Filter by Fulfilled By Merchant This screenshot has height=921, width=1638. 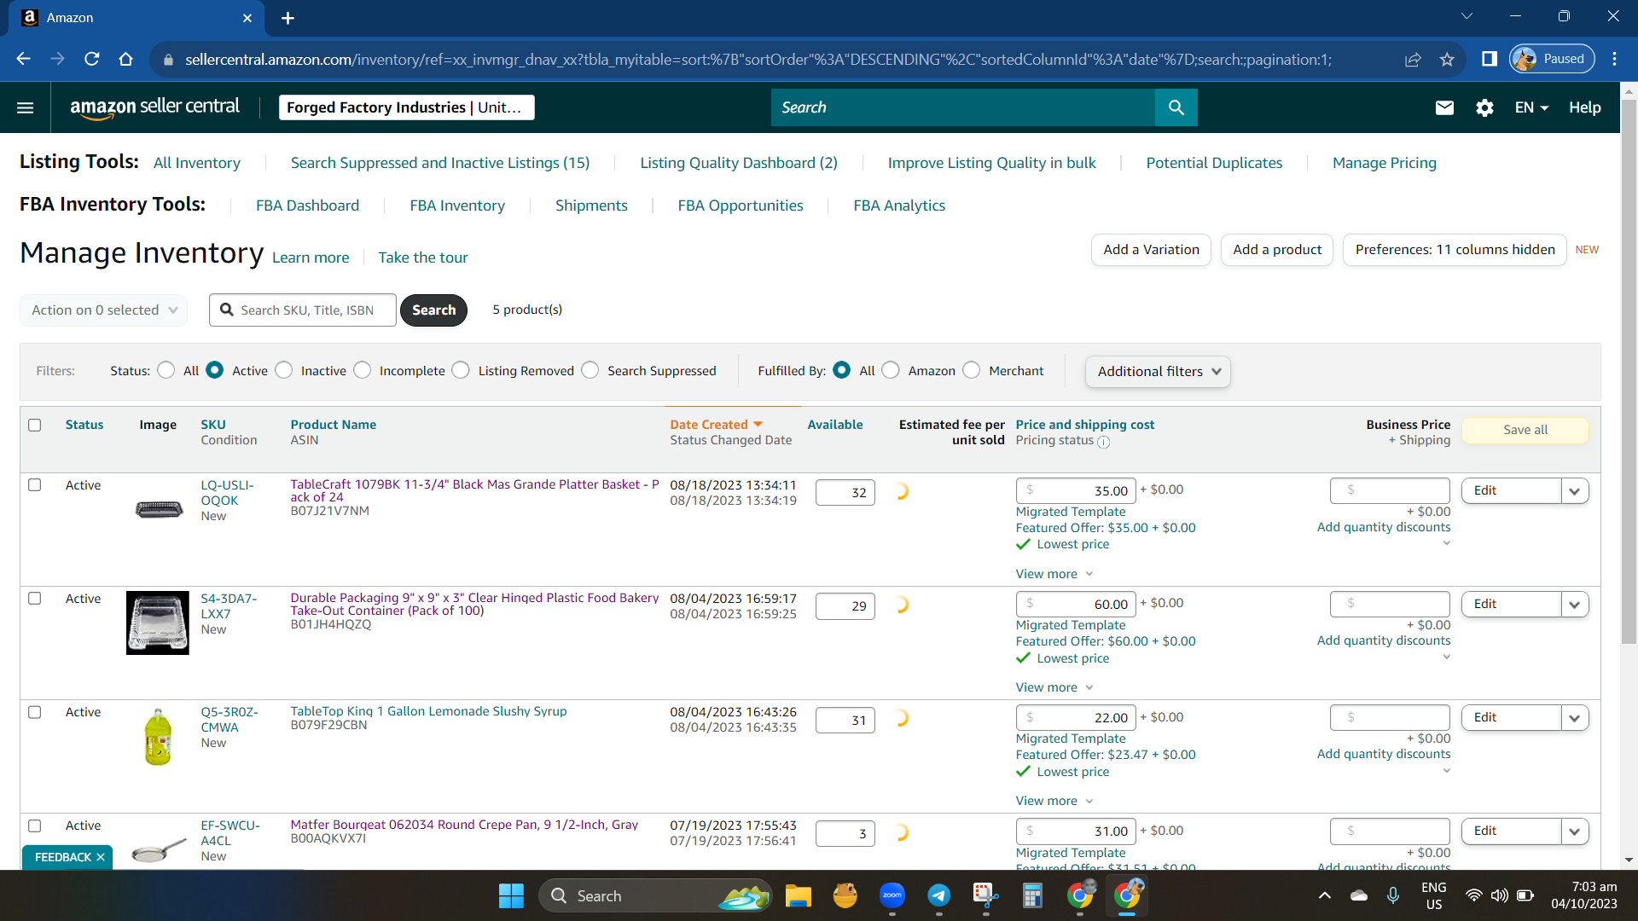[972, 370]
